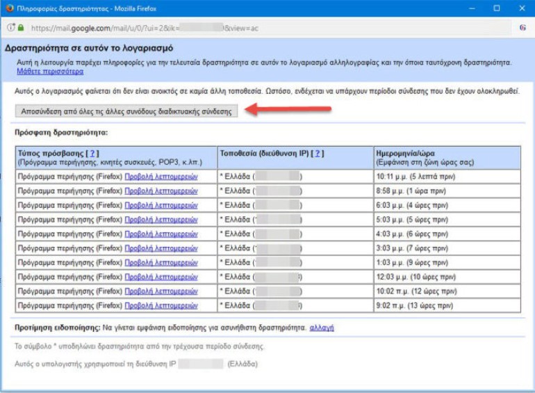This screenshot has height=393, width=535.
Task: Click "αλλαγή" to change alert preference
Action: 322,327
